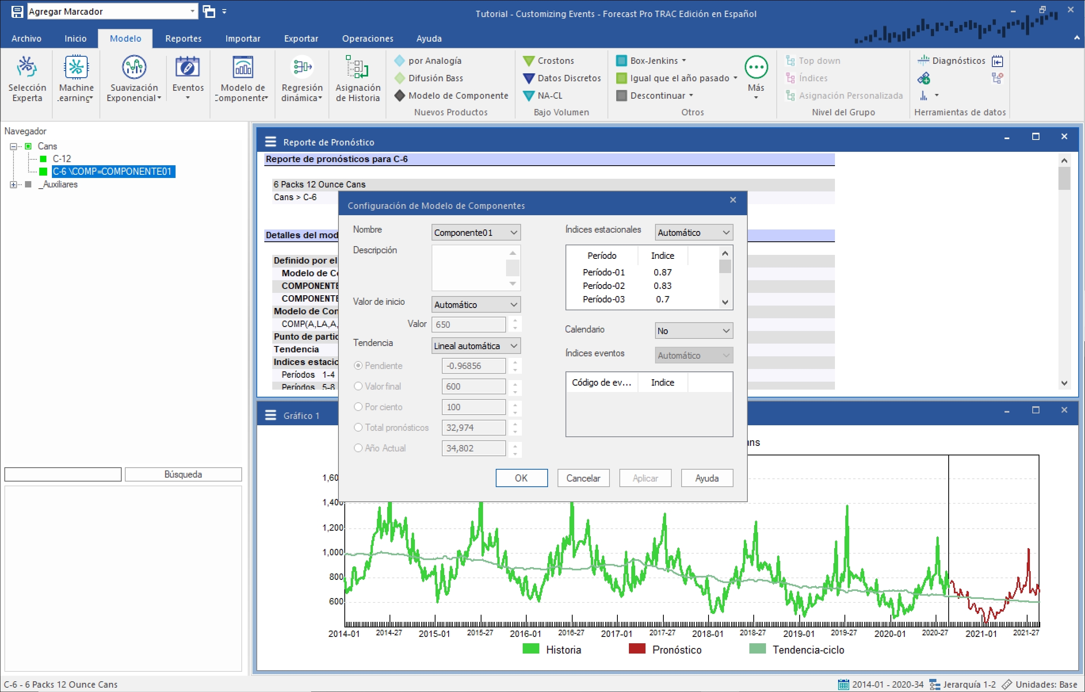Click the Cancelar button
This screenshot has height=692, width=1085.
click(x=583, y=478)
